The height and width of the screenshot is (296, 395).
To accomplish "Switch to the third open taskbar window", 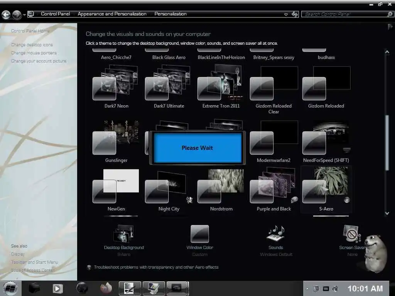I will click(x=177, y=288).
